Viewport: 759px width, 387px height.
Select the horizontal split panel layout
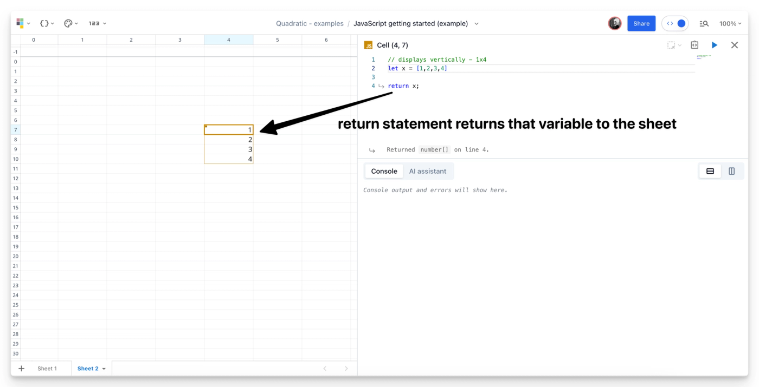coord(710,171)
